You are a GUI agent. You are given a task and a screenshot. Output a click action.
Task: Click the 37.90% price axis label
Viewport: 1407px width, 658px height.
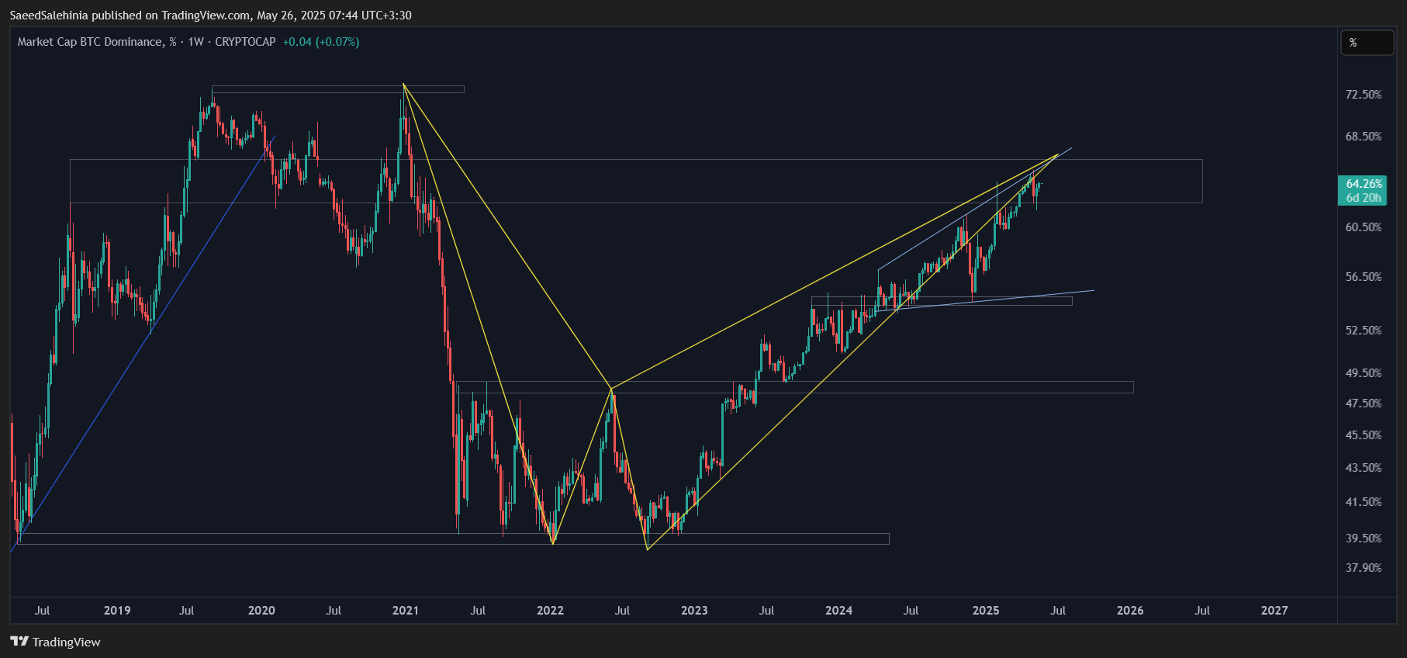[1364, 568]
